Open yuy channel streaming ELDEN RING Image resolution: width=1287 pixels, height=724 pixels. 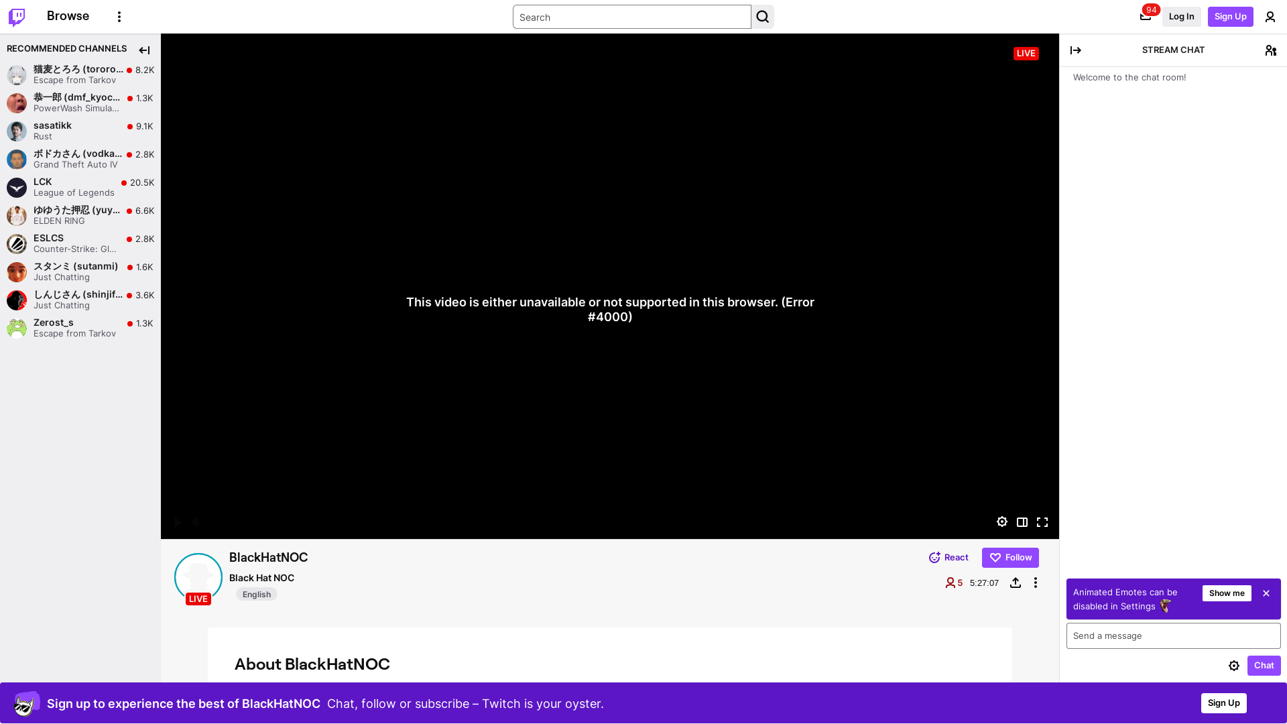click(x=80, y=215)
